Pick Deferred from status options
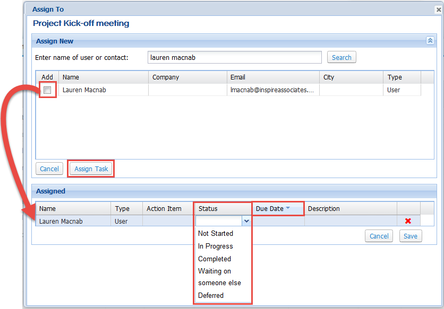 (x=211, y=295)
